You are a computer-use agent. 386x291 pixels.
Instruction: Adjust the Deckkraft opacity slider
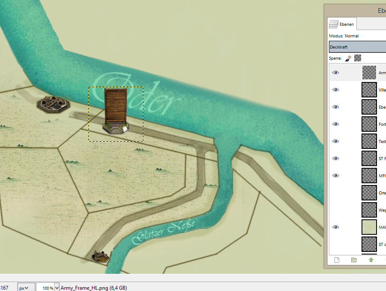357,47
